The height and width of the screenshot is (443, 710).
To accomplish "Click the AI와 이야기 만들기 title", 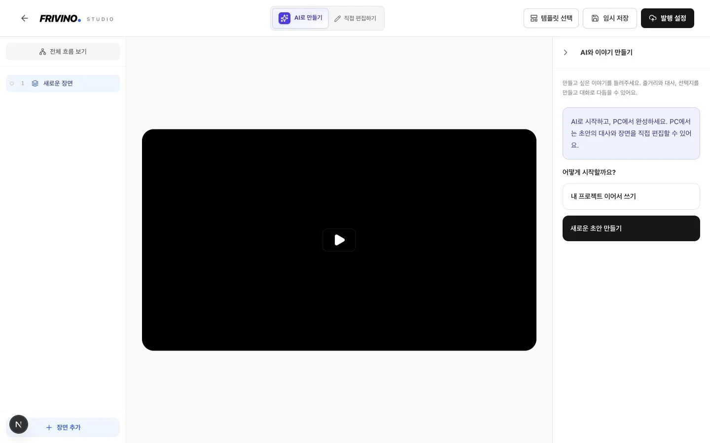I will 606,52.
